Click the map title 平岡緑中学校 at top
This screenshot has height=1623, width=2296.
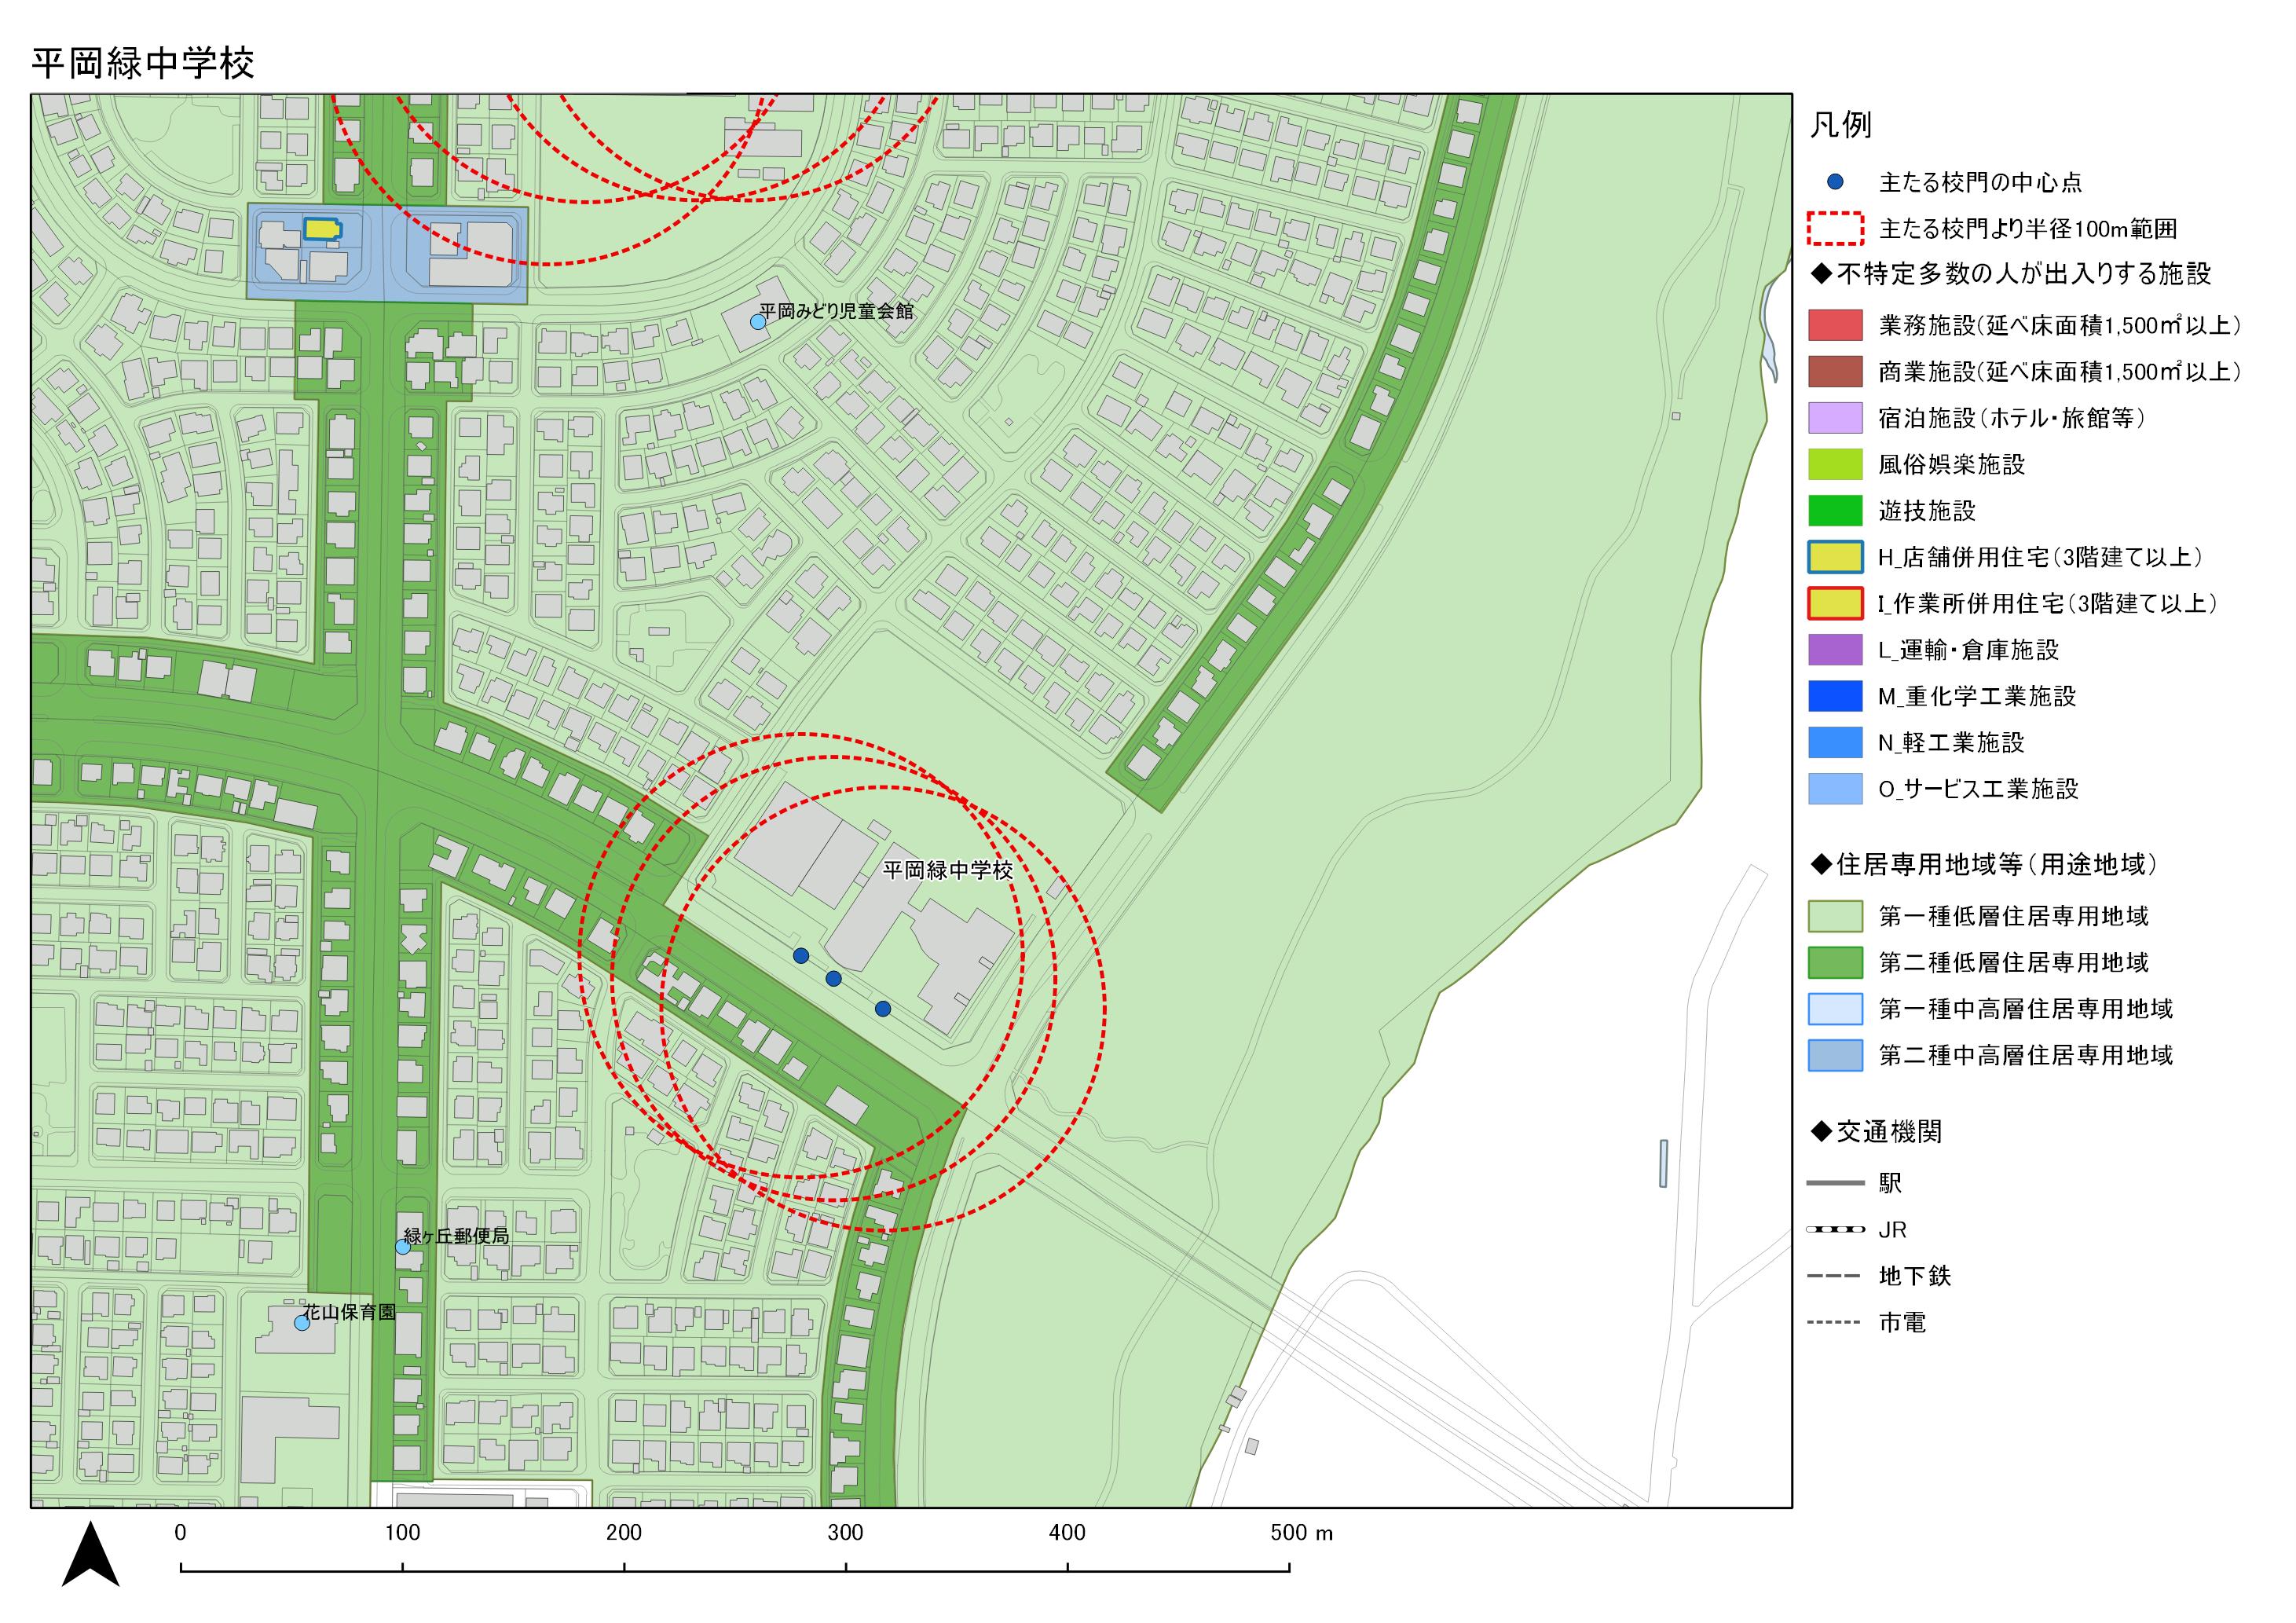tap(143, 63)
